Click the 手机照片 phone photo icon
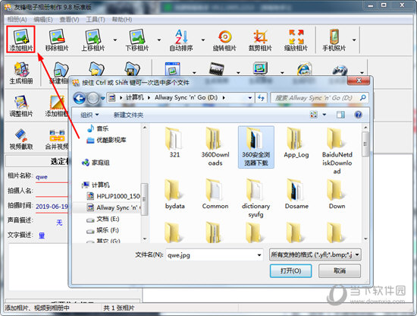Viewport: 417px width, 316px height. click(334, 39)
